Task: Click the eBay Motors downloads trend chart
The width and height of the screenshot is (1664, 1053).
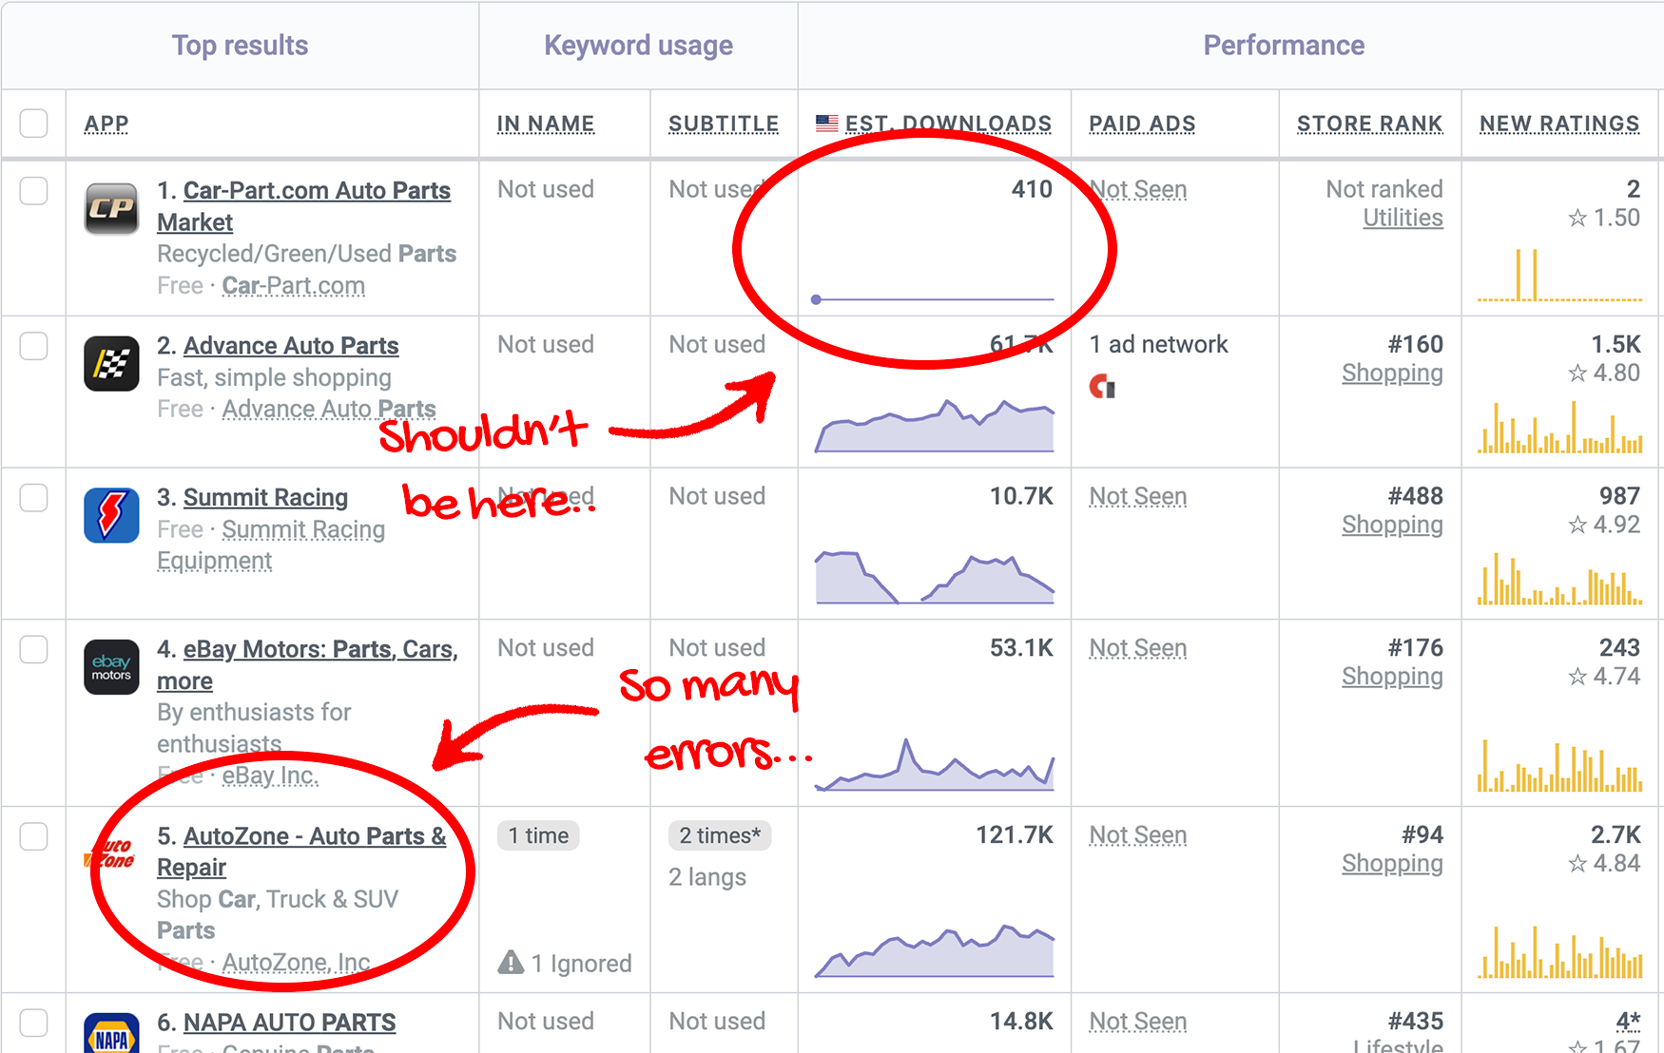Action: 935,764
